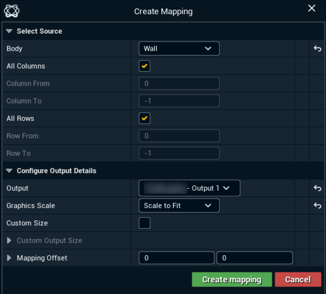Reset the Body field with revert arrow
326x294 pixels.
[x=317, y=49]
